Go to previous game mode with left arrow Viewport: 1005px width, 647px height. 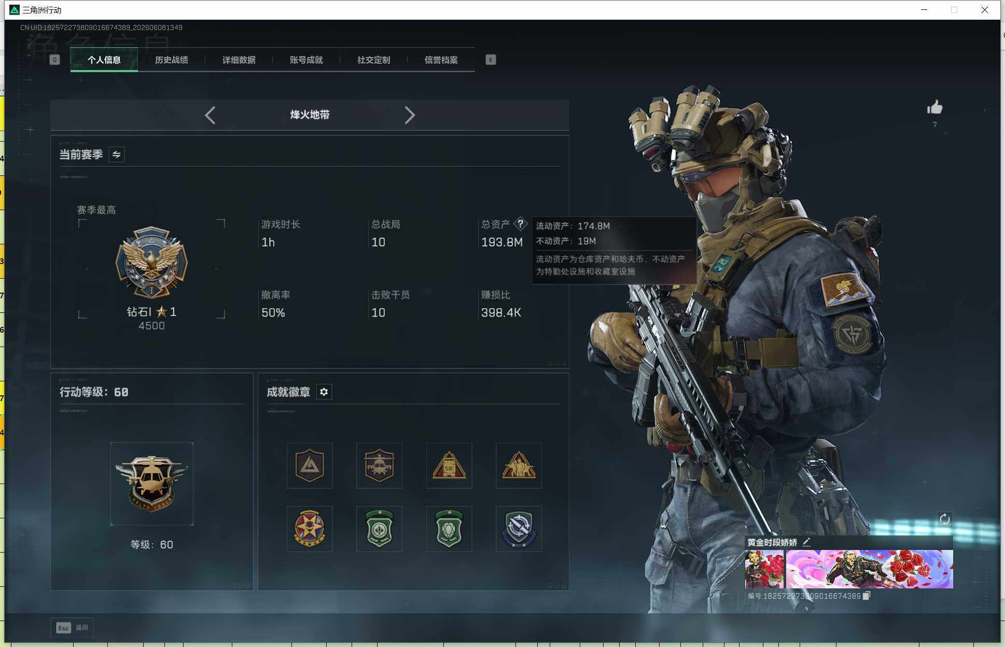(210, 115)
